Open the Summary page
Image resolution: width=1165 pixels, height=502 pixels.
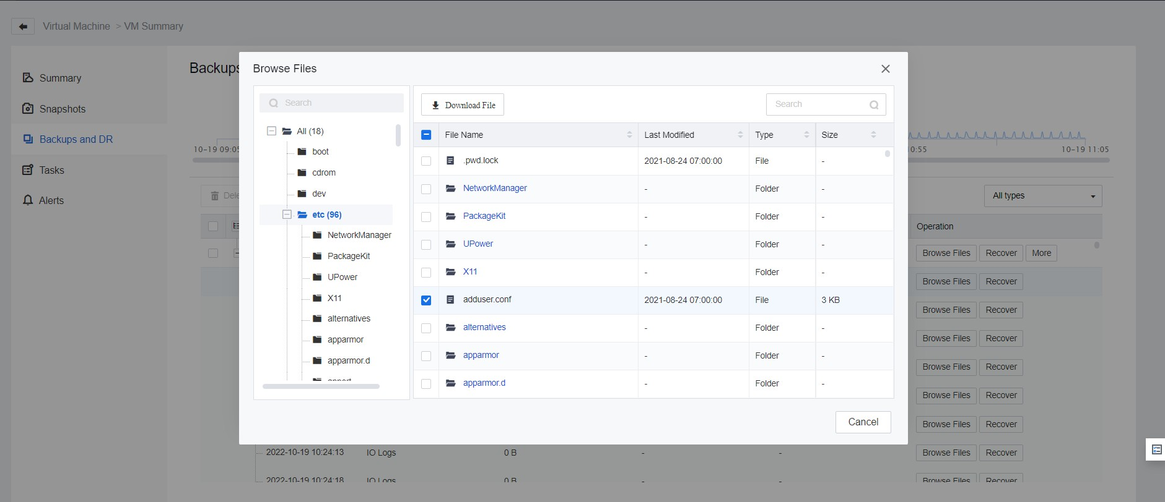(x=60, y=78)
